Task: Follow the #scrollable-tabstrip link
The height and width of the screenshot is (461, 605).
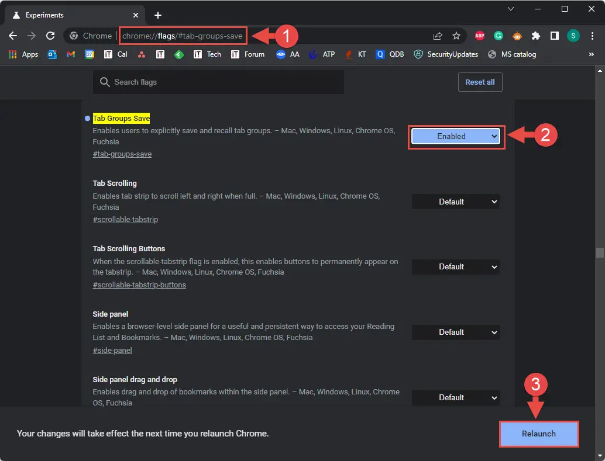Action: pos(125,219)
